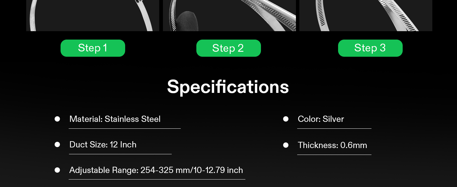Screen dimensions: 457x187
Task: Click the green Step 2 badge
Action: pyautogui.click(x=228, y=48)
